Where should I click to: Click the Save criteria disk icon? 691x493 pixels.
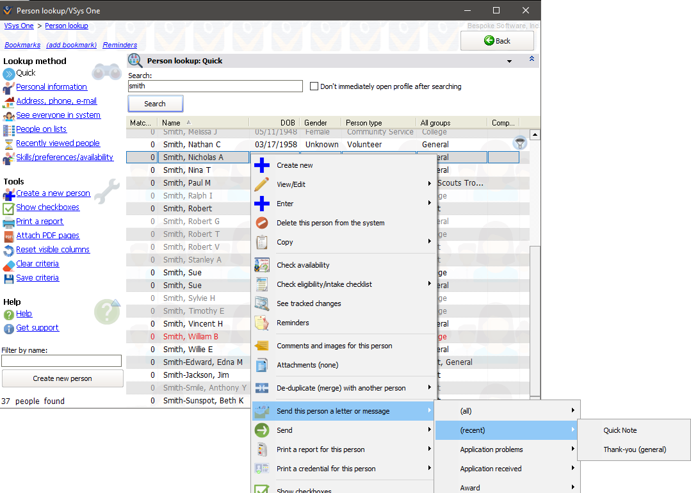click(x=8, y=278)
